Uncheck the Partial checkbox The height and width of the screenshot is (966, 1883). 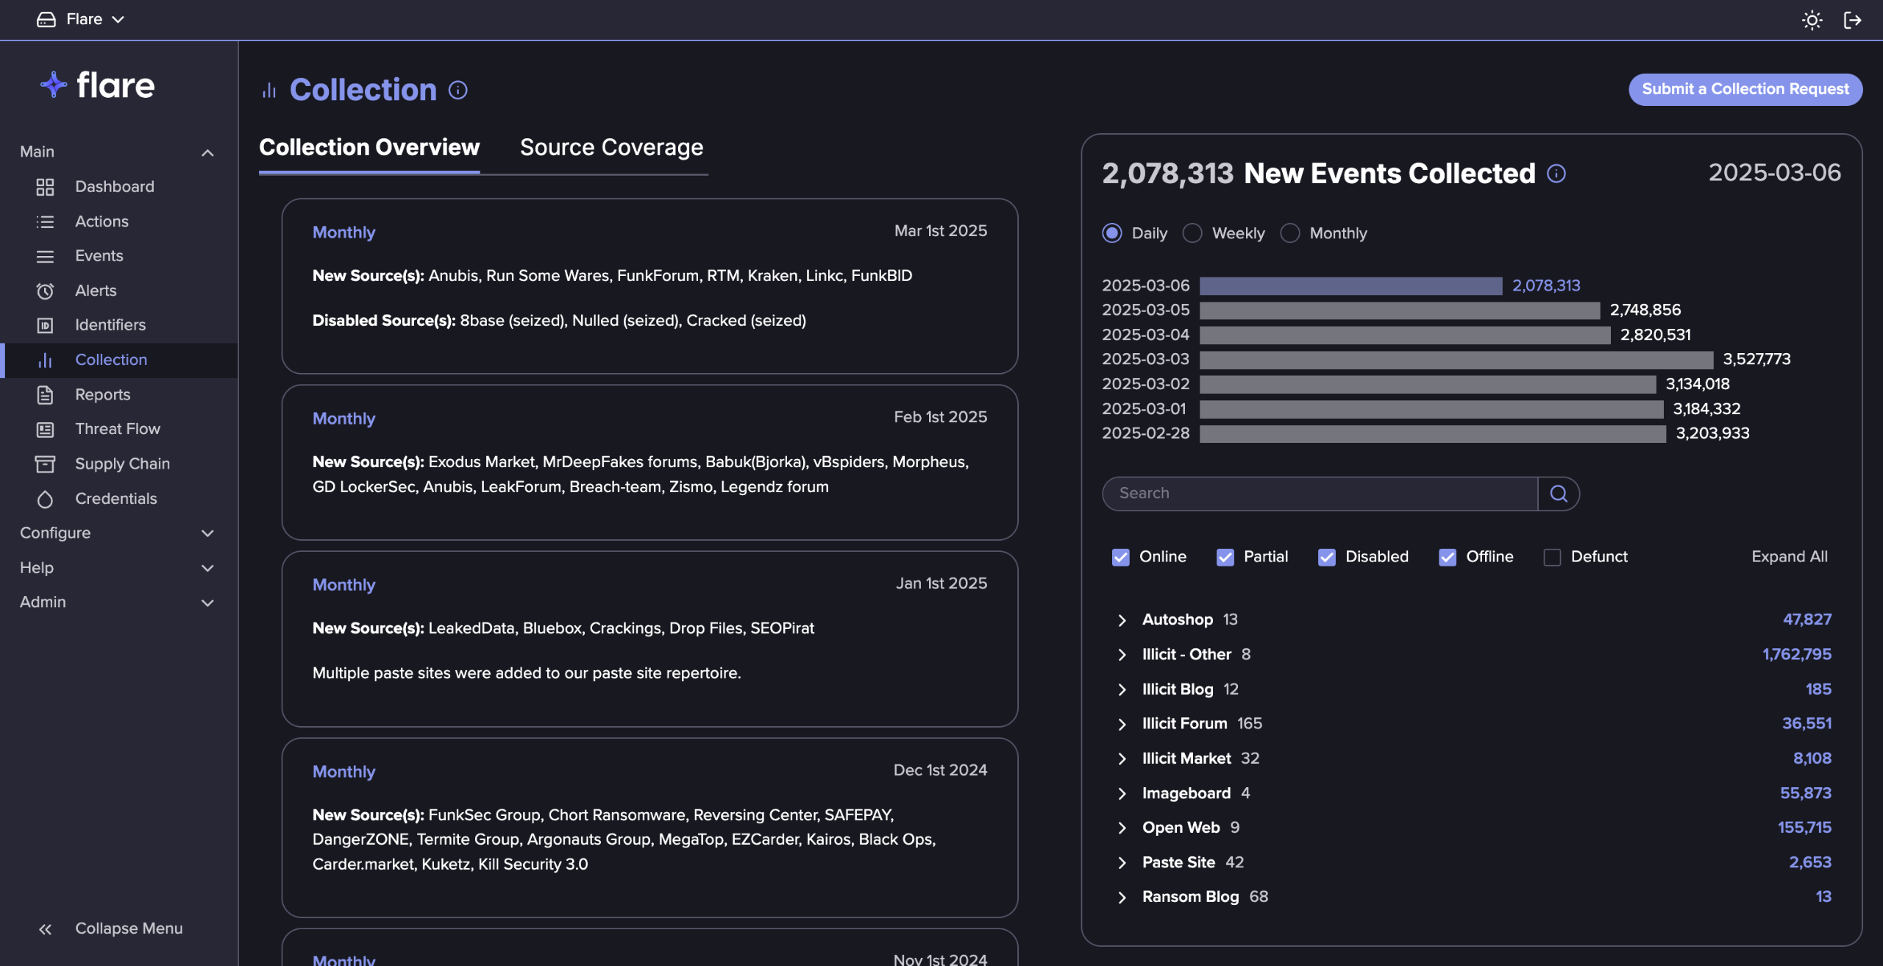(1225, 557)
